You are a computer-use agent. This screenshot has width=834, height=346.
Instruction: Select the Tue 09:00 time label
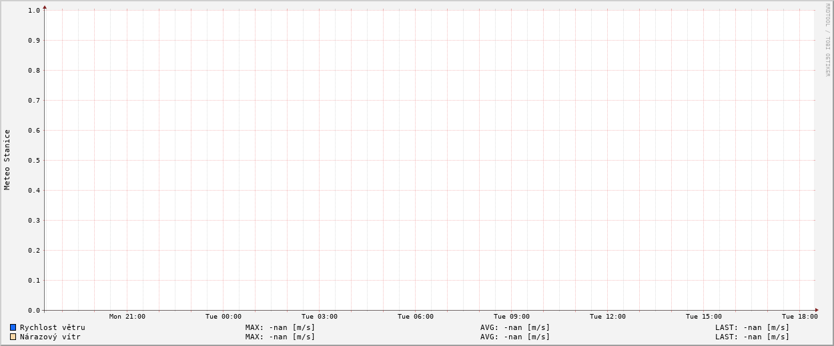point(511,317)
